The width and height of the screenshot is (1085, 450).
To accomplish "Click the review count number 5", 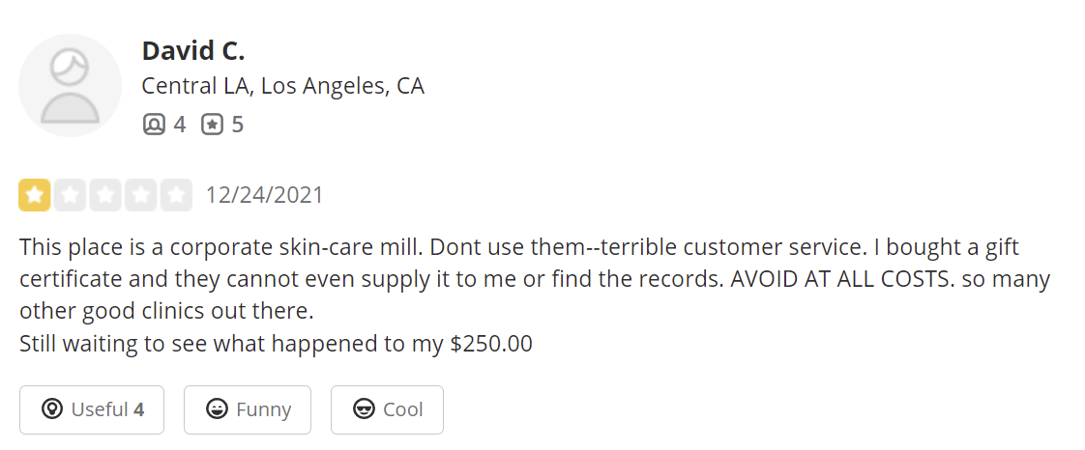I will coord(237,125).
